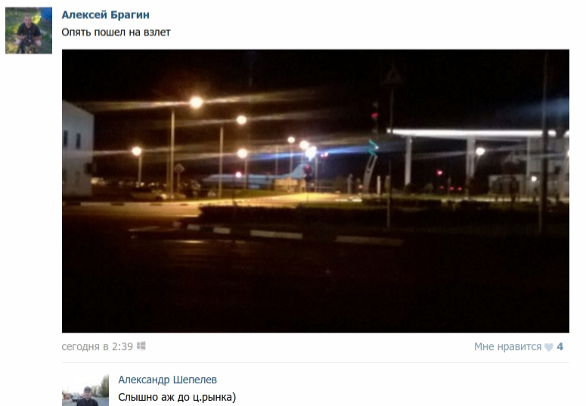
Task: Open Александр Шепелев's commenter avatar
Action: coord(85,390)
